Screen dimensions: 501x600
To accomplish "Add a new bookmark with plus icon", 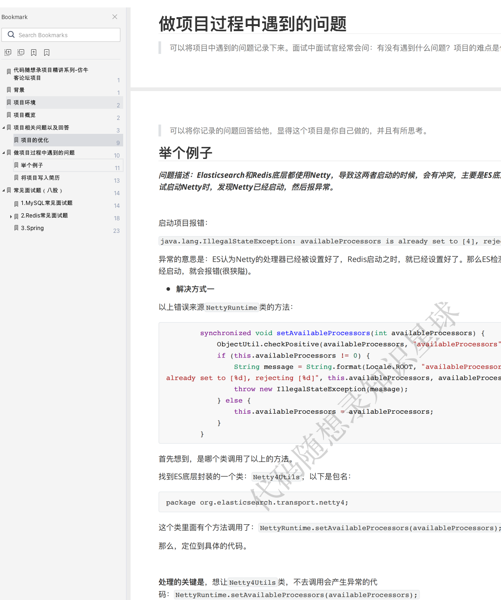I will 33,53.
